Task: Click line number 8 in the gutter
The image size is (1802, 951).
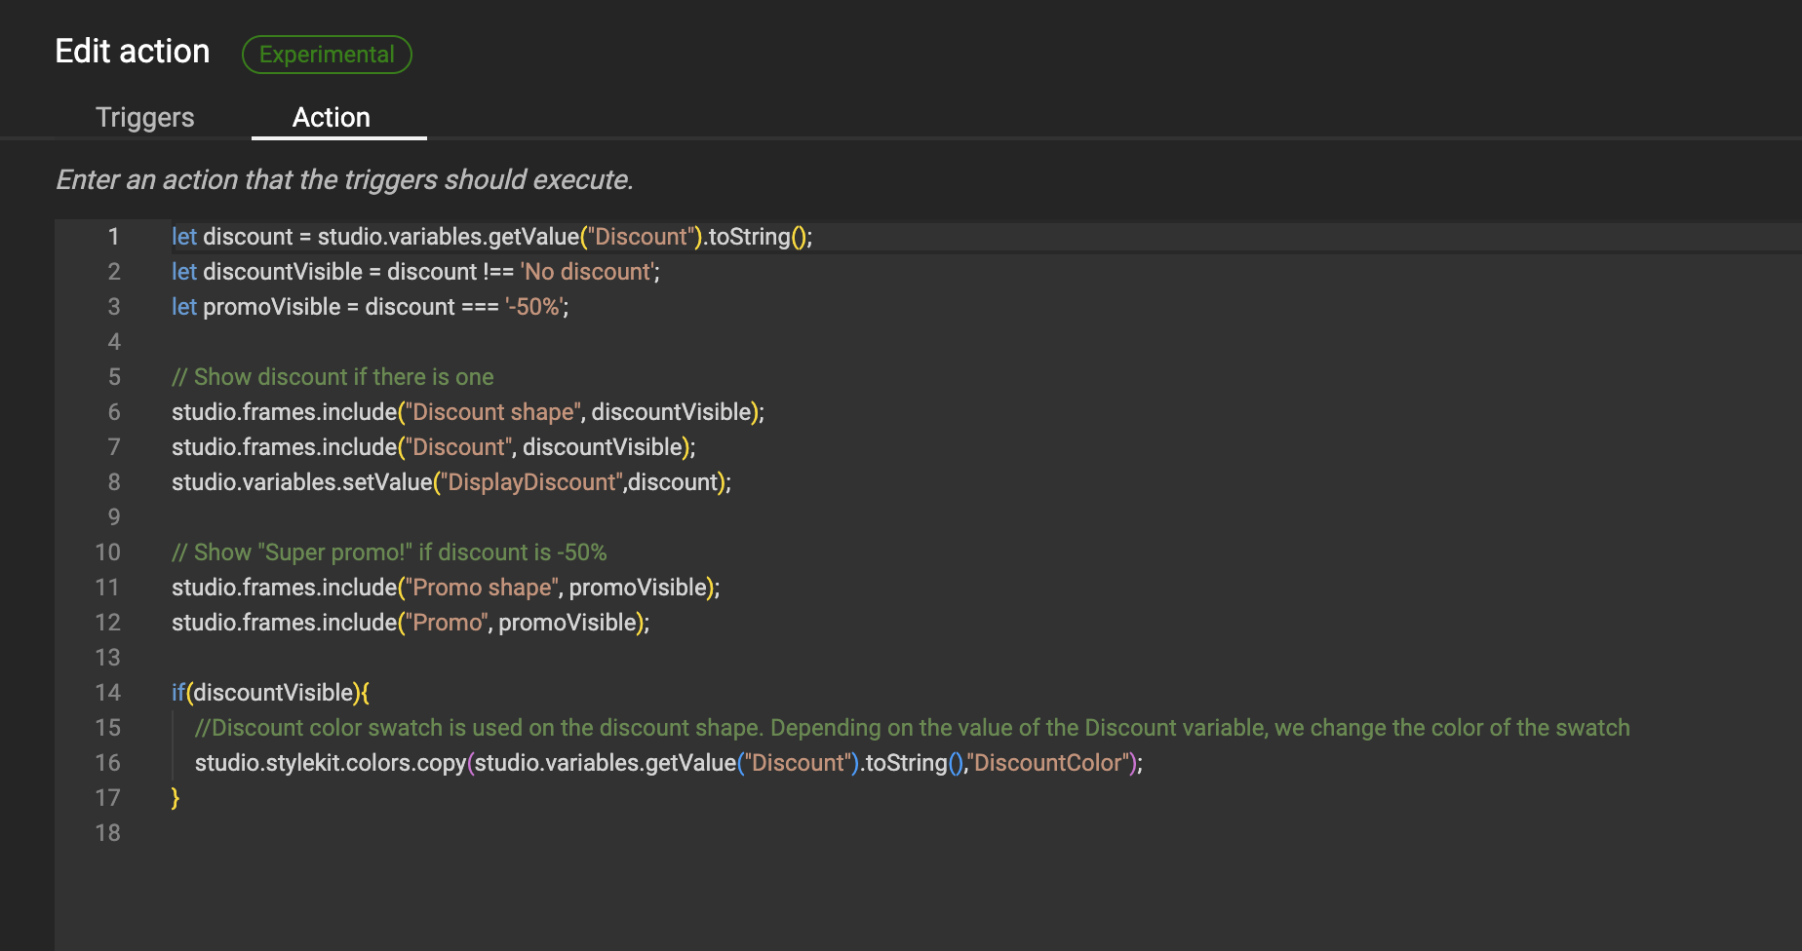Action: (x=114, y=481)
